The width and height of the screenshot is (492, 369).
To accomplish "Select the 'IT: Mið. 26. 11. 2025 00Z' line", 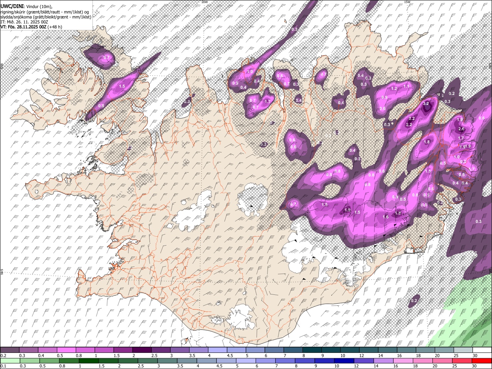I will point(24,22).
